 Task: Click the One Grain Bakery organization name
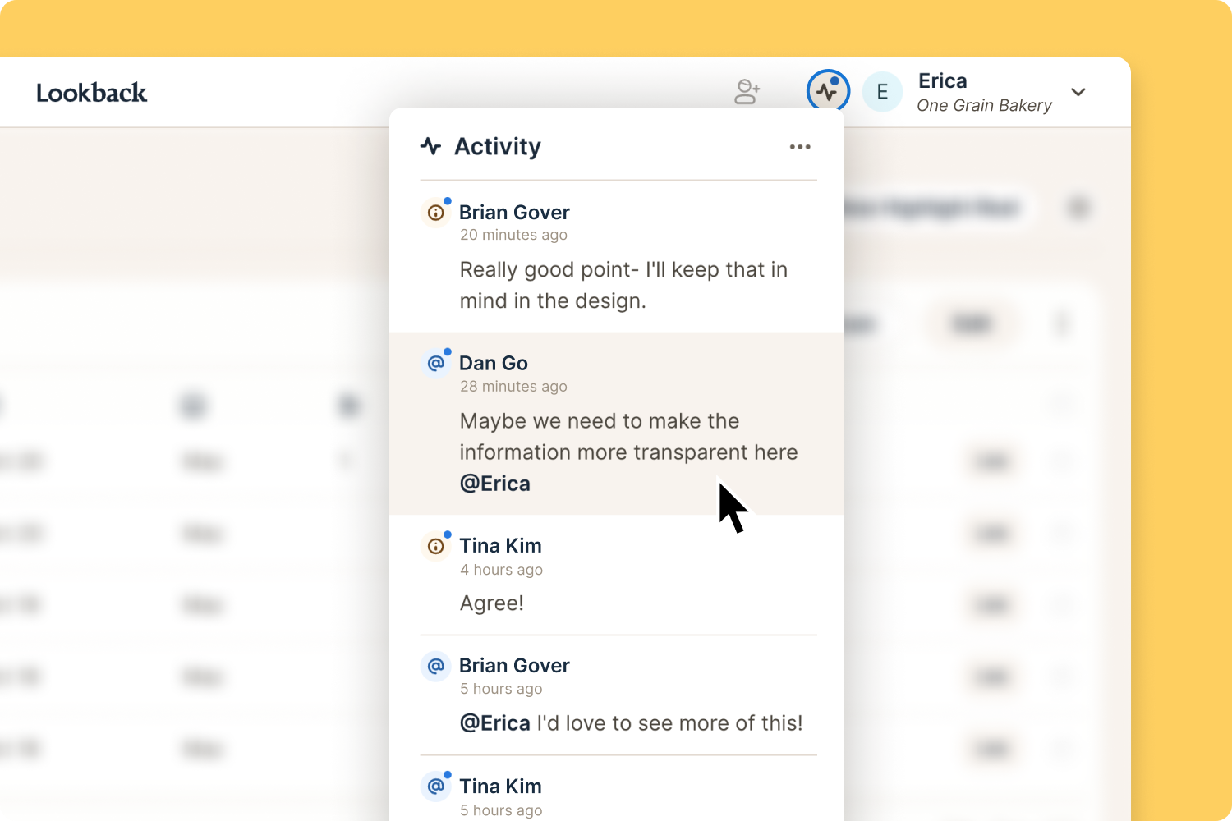coord(984,105)
